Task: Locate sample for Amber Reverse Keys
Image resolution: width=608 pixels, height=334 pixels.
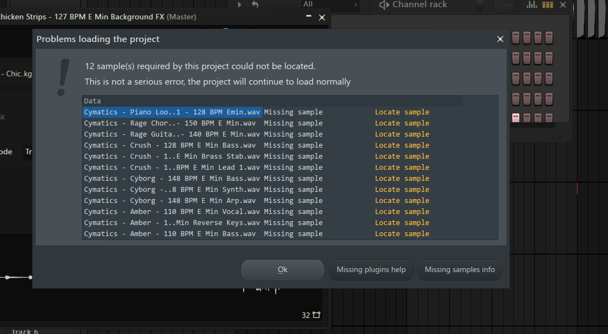Action: pos(402,223)
